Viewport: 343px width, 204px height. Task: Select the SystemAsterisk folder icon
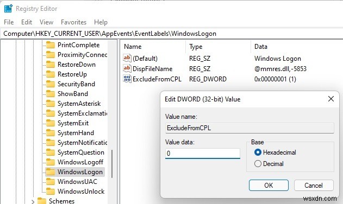pyautogui.click(x=51, y=104)
